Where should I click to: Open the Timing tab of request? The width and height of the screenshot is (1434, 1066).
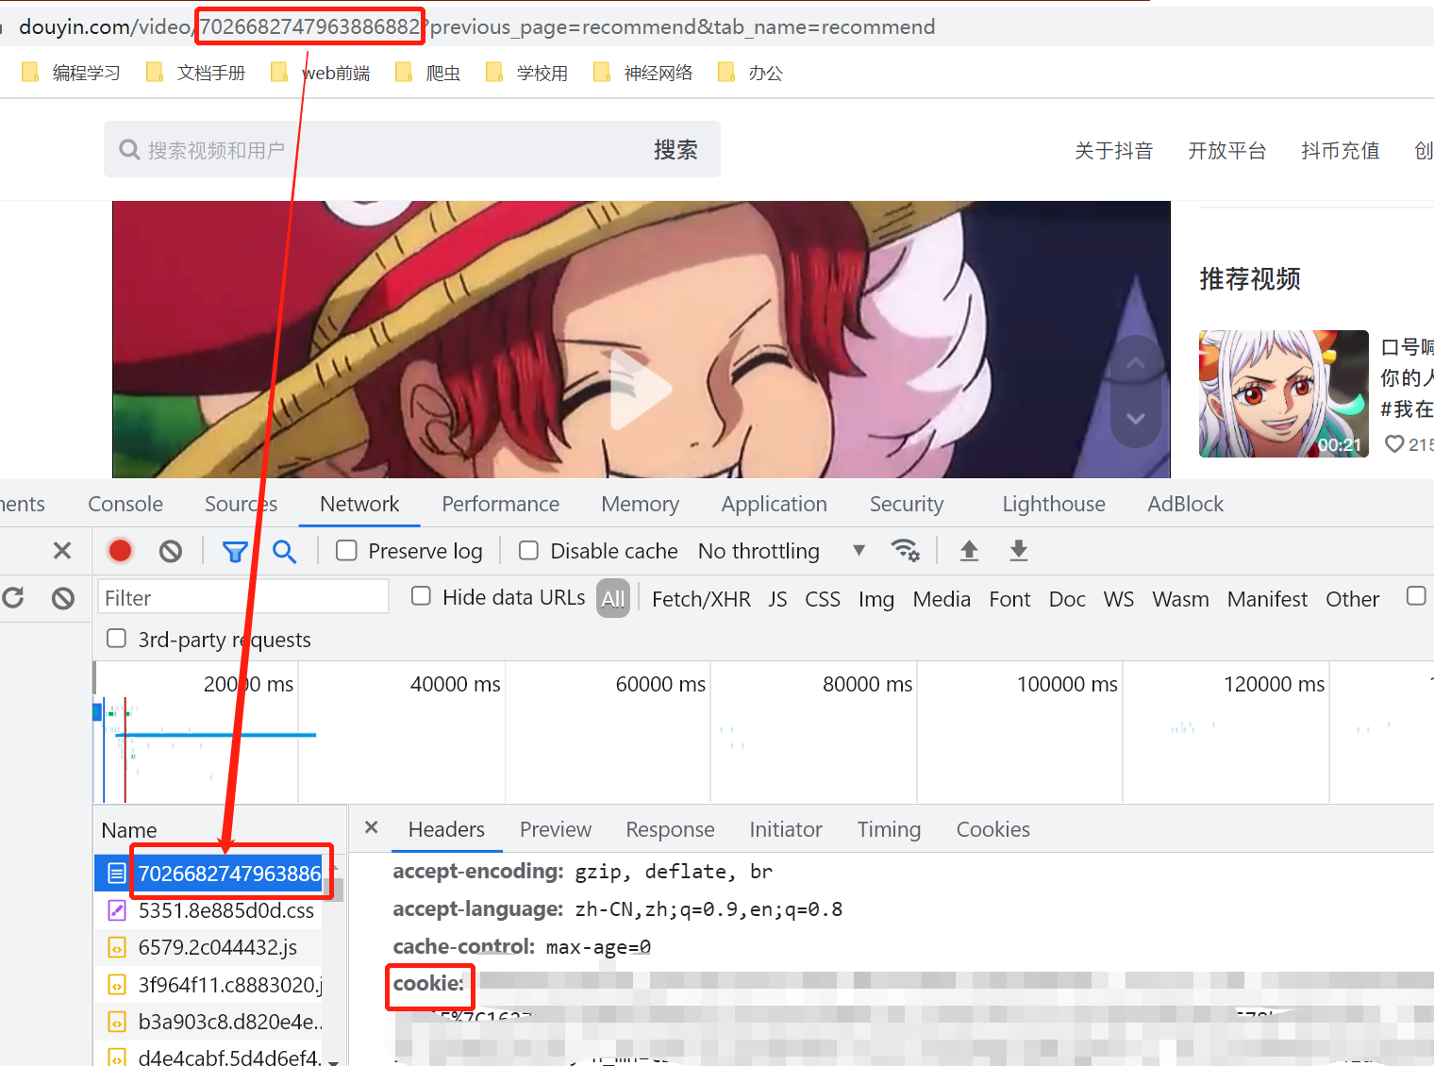tap(889, 829)
